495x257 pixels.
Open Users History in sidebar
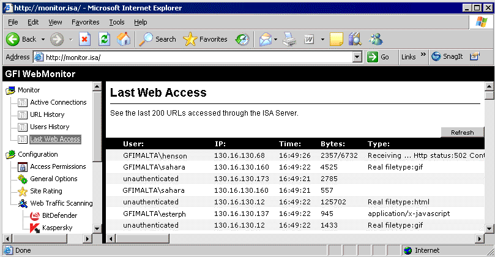pos(50,127)
